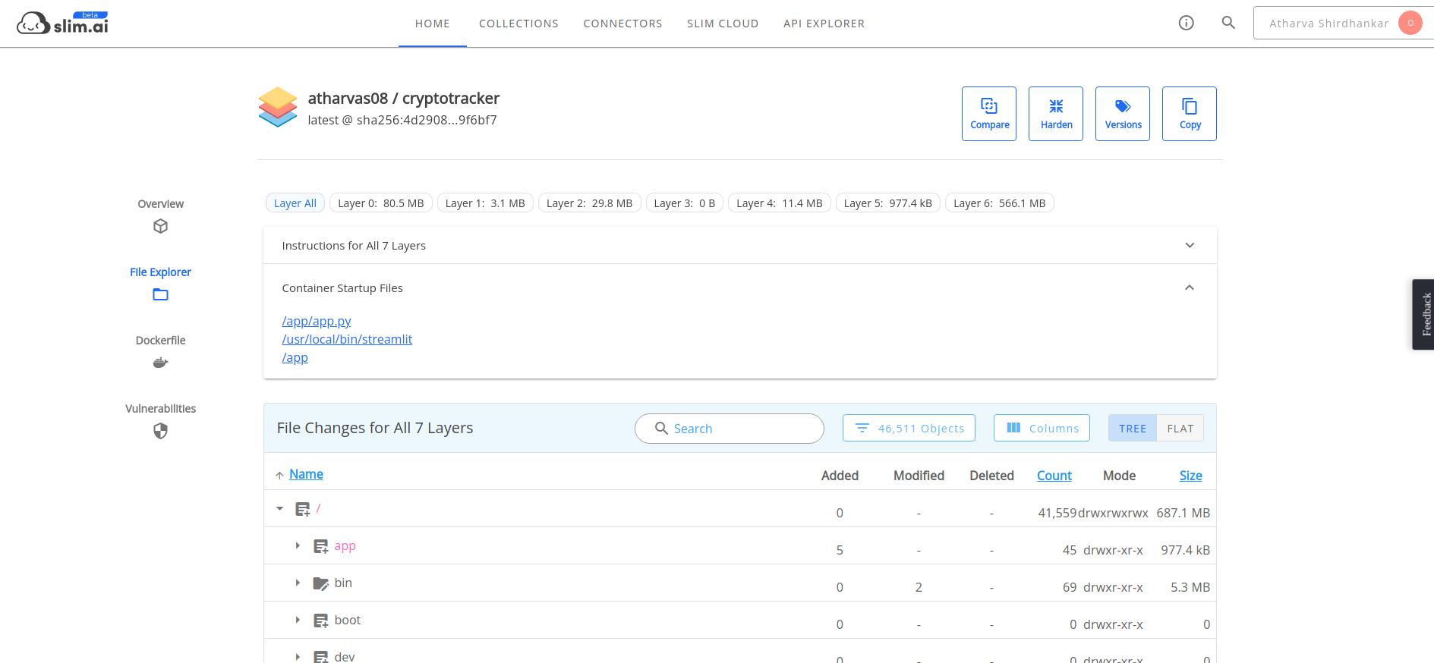
Task: Select Layer 2 (29.8 MB) chip
Action: [590, 203]
